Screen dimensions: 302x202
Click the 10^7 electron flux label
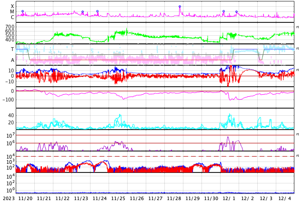pyautogui.click(x=10, y=135)
